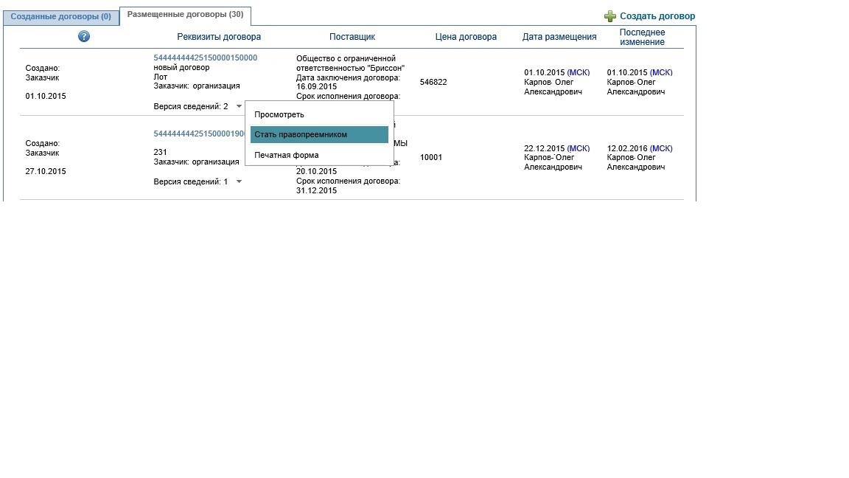Click (МСК) beside 01.10.2015 under Последнее изменение

[x=661, y=72]
